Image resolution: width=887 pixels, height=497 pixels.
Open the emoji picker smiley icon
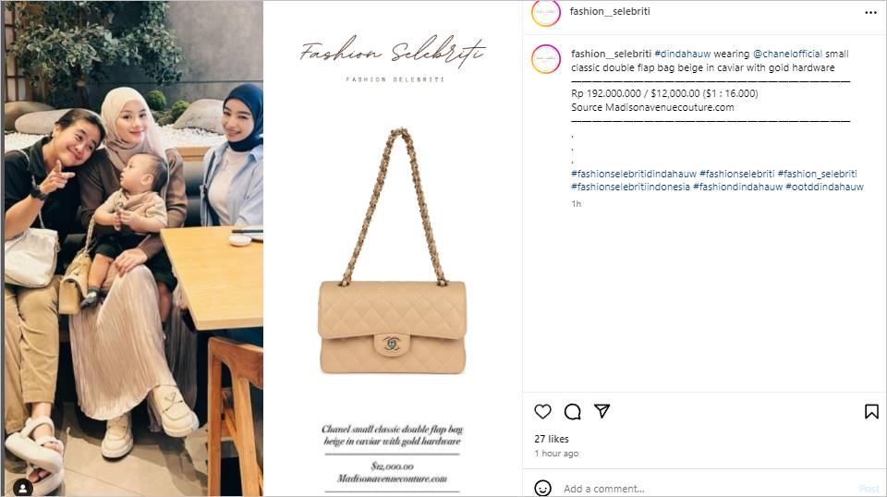tap(542, 488)
